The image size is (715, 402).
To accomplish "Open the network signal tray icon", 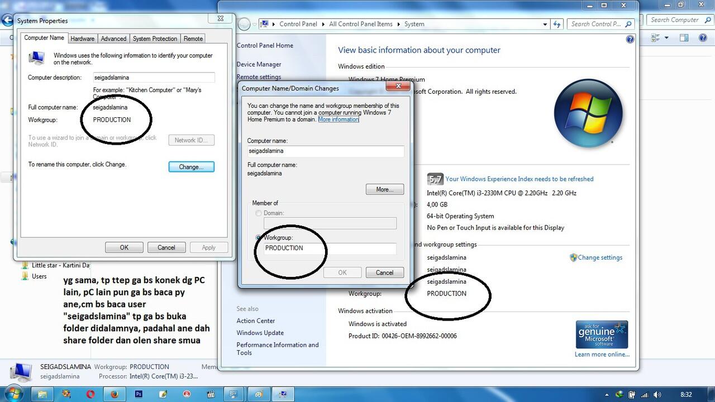I will click(646, 395).
